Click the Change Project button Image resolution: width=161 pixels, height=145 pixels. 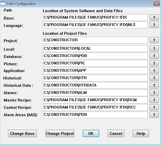[x=60, y=133]
